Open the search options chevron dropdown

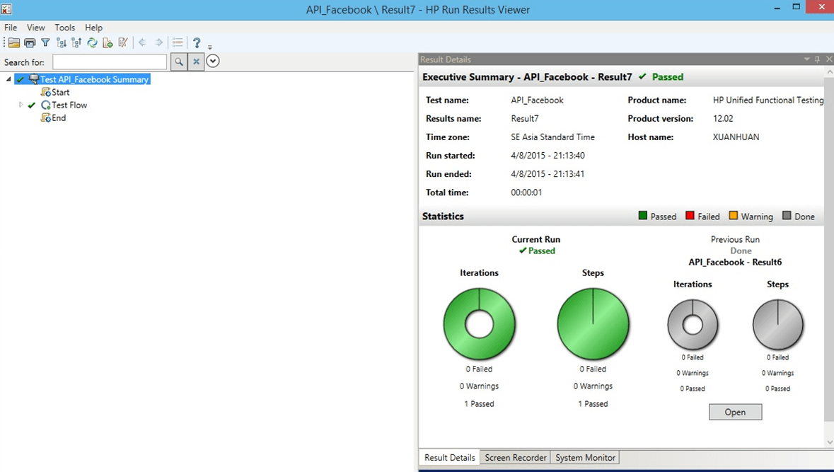[x=213, y=62]
